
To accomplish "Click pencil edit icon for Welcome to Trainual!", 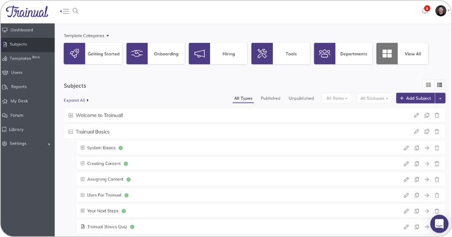I will click(x=416, y=115).
